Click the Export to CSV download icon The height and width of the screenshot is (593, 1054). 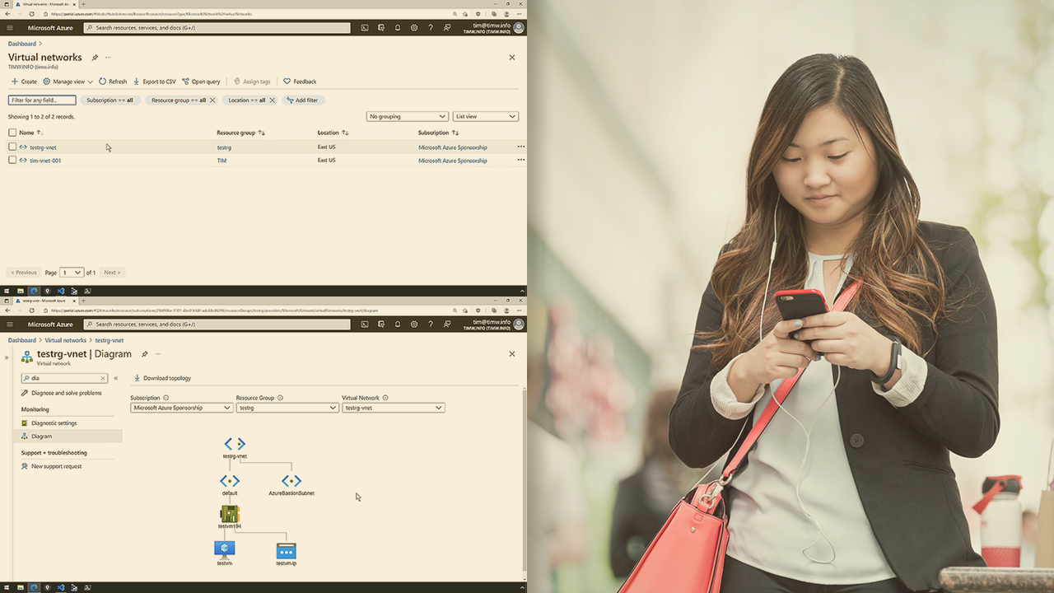pyautogui.click(x=137, y=82)
